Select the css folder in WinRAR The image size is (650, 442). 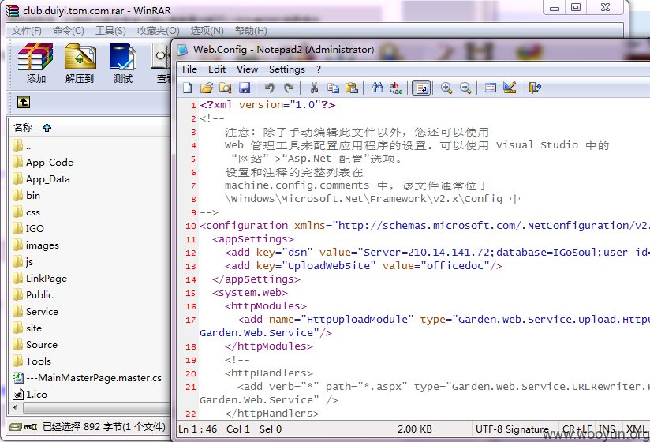point(27,212)
